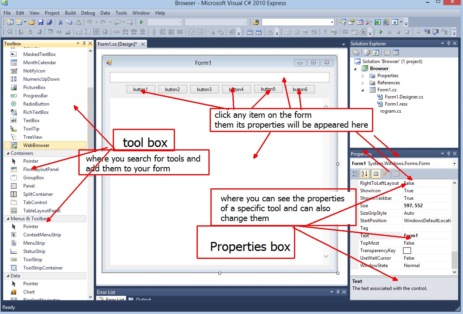Click the text box on Form1 designer
Image resolution: width=463 pixels, height=314 pixels.
point(219,77)
